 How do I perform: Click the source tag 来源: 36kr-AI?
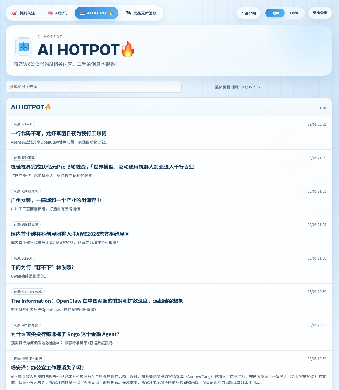click(23, 124)
